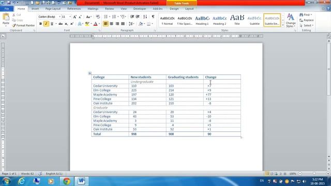Click Increase Indent icon
Viewport: 331px width, 186px height.
coord(138,17)
